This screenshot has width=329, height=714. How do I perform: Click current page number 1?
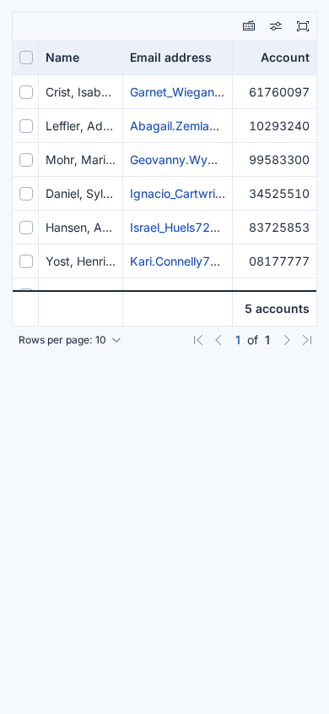[x=238, y=340]
